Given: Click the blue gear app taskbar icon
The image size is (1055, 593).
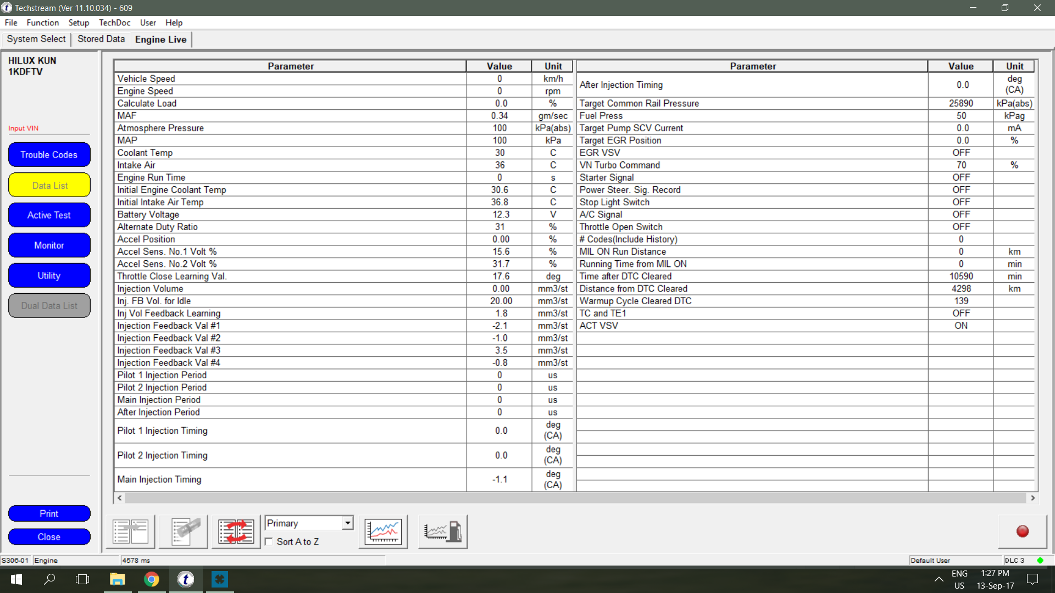Looking at the screenshot, I should click(220, 579).
